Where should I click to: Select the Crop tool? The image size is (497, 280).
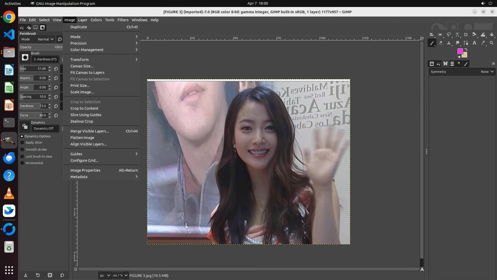(x=466, y=34)
